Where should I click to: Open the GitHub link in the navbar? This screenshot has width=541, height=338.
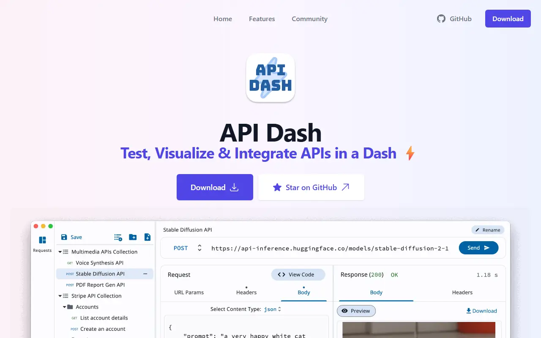tap(454, 19)
